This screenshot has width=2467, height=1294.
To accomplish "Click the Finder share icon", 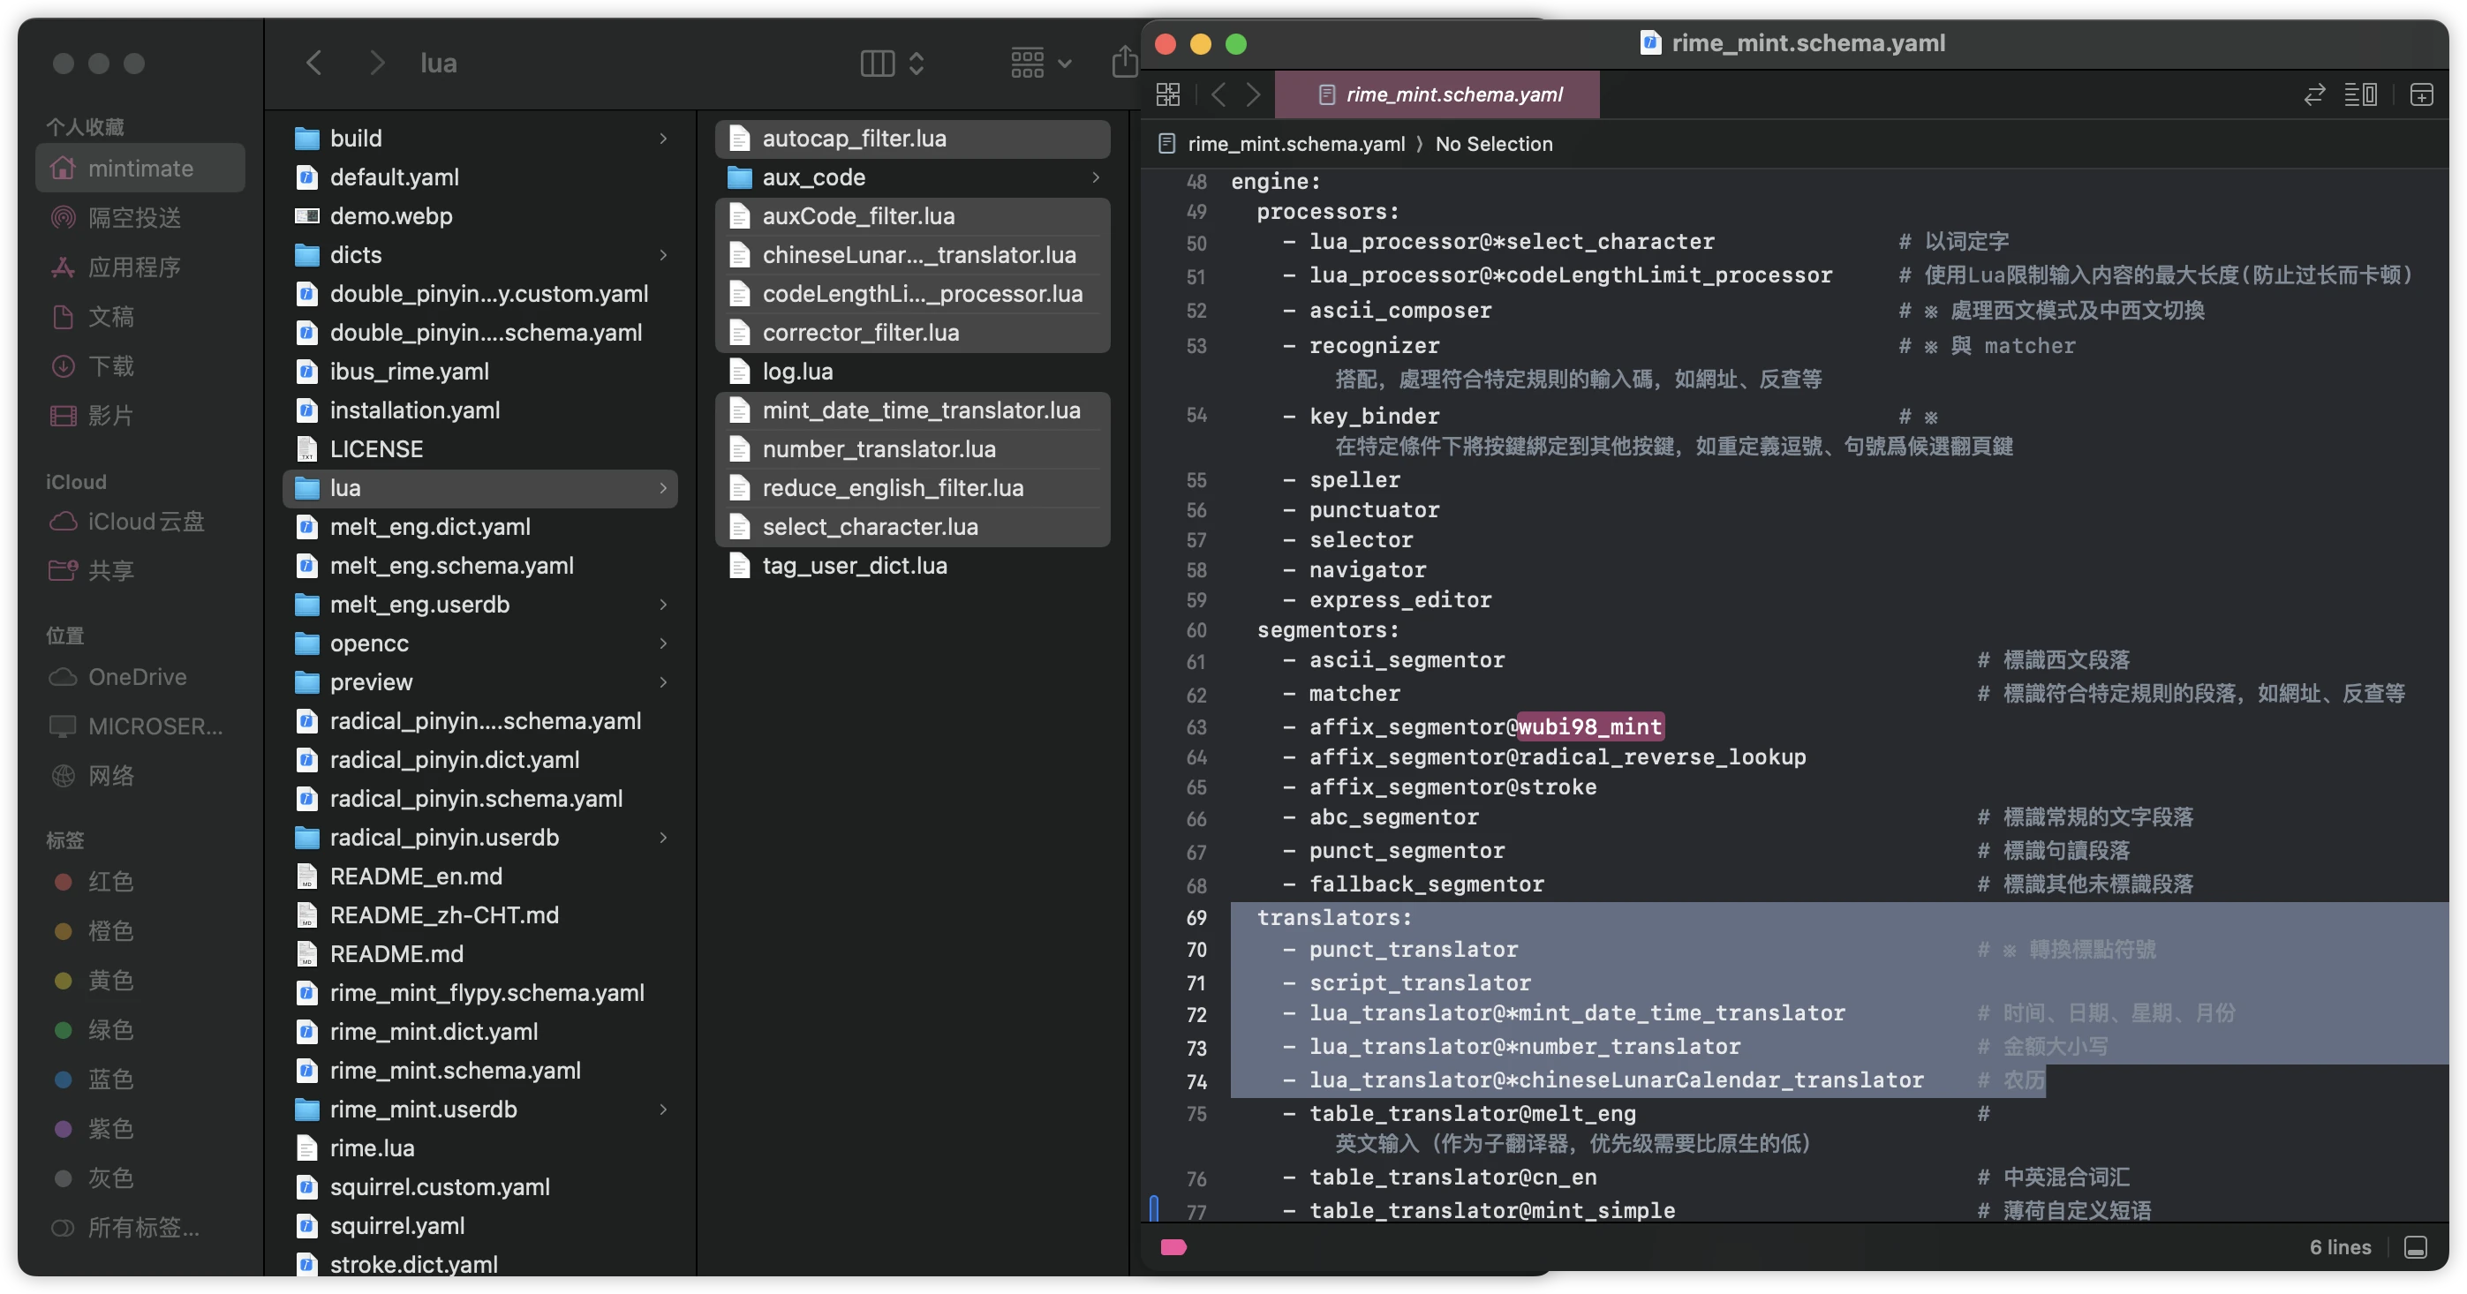I will [x=1124, y=64].
